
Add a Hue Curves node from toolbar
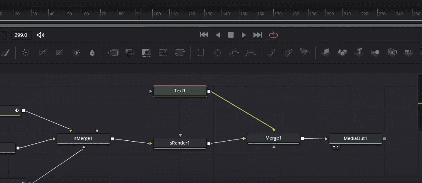tap(60, 53)
